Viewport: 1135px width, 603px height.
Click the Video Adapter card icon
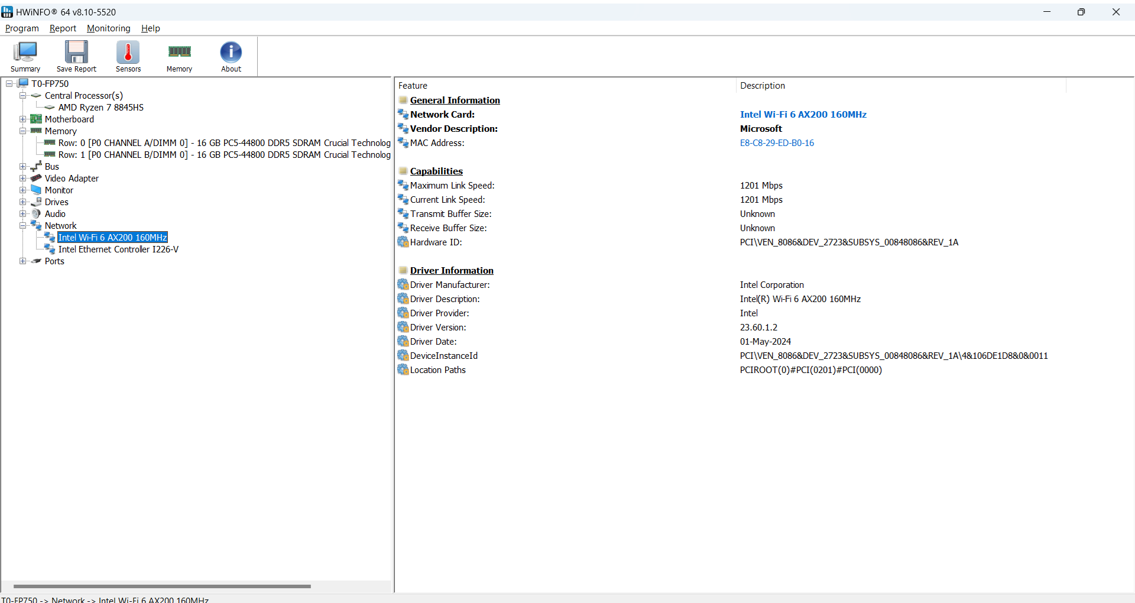point(36,178)
